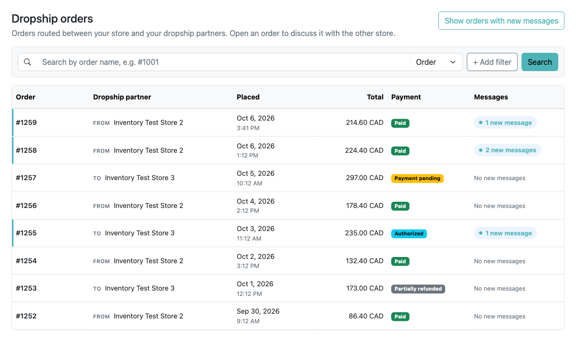Click Inventory Test Store 2 on order #1252
Viewport: 576px width, 342px height.
click(x=148, y=316)
